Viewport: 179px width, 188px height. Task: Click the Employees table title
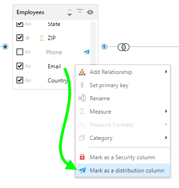click(x=30, y=12)
